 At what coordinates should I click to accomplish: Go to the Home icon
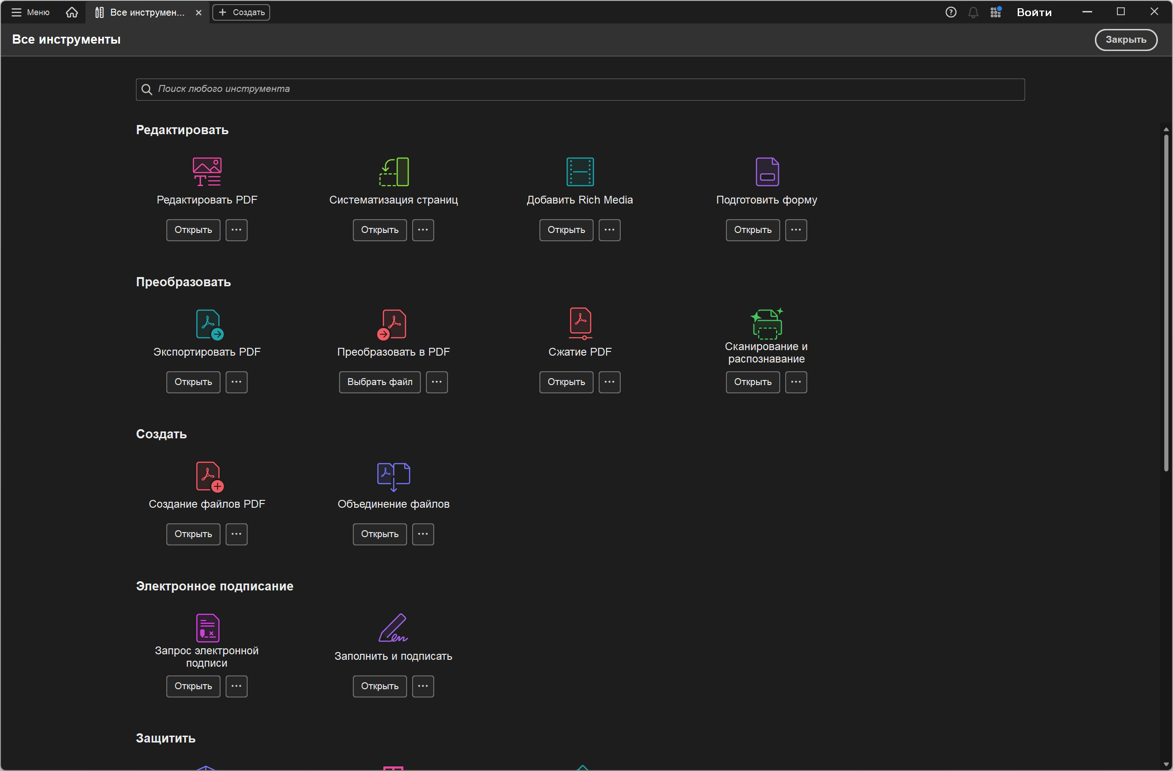click(72, 12)
